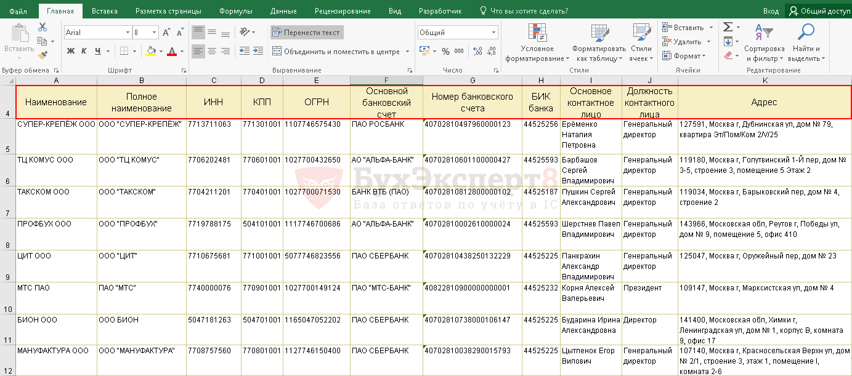Click the Общий доступ (share) button

tap(818, 11)
